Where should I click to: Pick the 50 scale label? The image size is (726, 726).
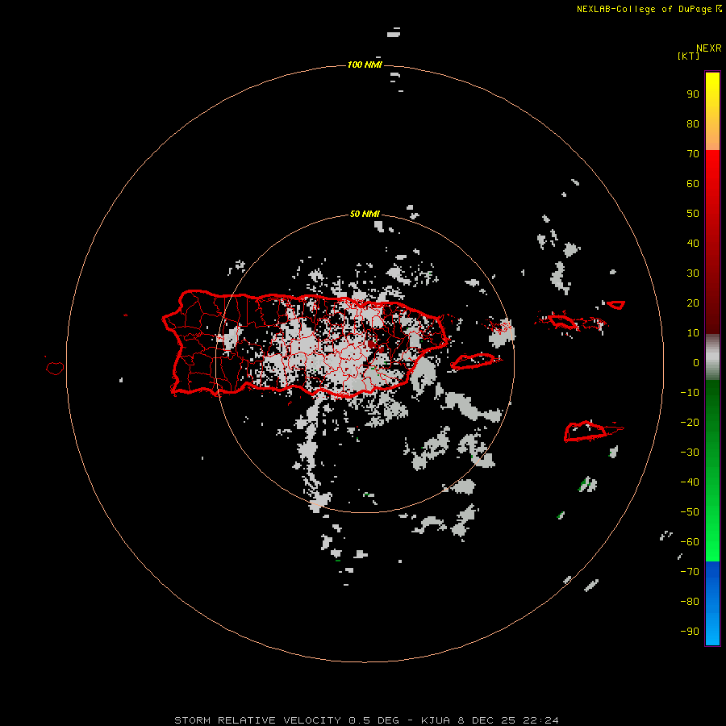click(x=693, y=214)
